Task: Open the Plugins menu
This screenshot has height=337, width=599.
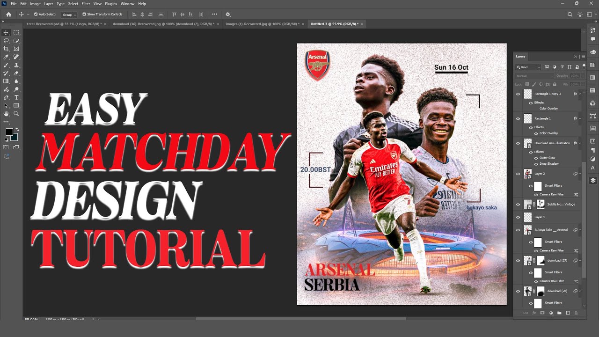Action: [x=111, y=4]
